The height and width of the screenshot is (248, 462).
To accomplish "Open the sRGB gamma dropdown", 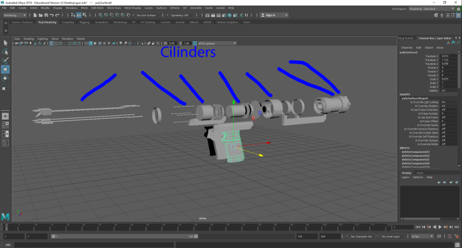I will point(217,44).
